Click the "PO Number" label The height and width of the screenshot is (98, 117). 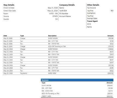pyautogui.click(x=64, y=14)
